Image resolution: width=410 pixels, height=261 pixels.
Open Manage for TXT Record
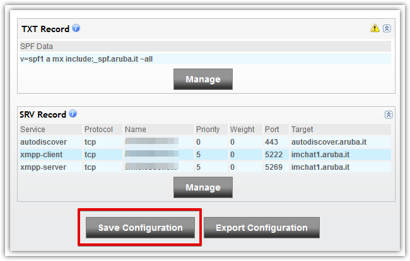click(203, 79)
